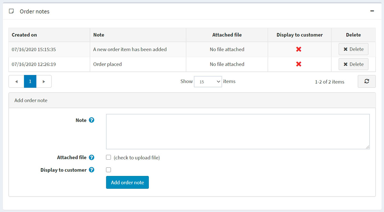Enable Display to customer checkbox
384x212 pixels.
coord(108,170)
